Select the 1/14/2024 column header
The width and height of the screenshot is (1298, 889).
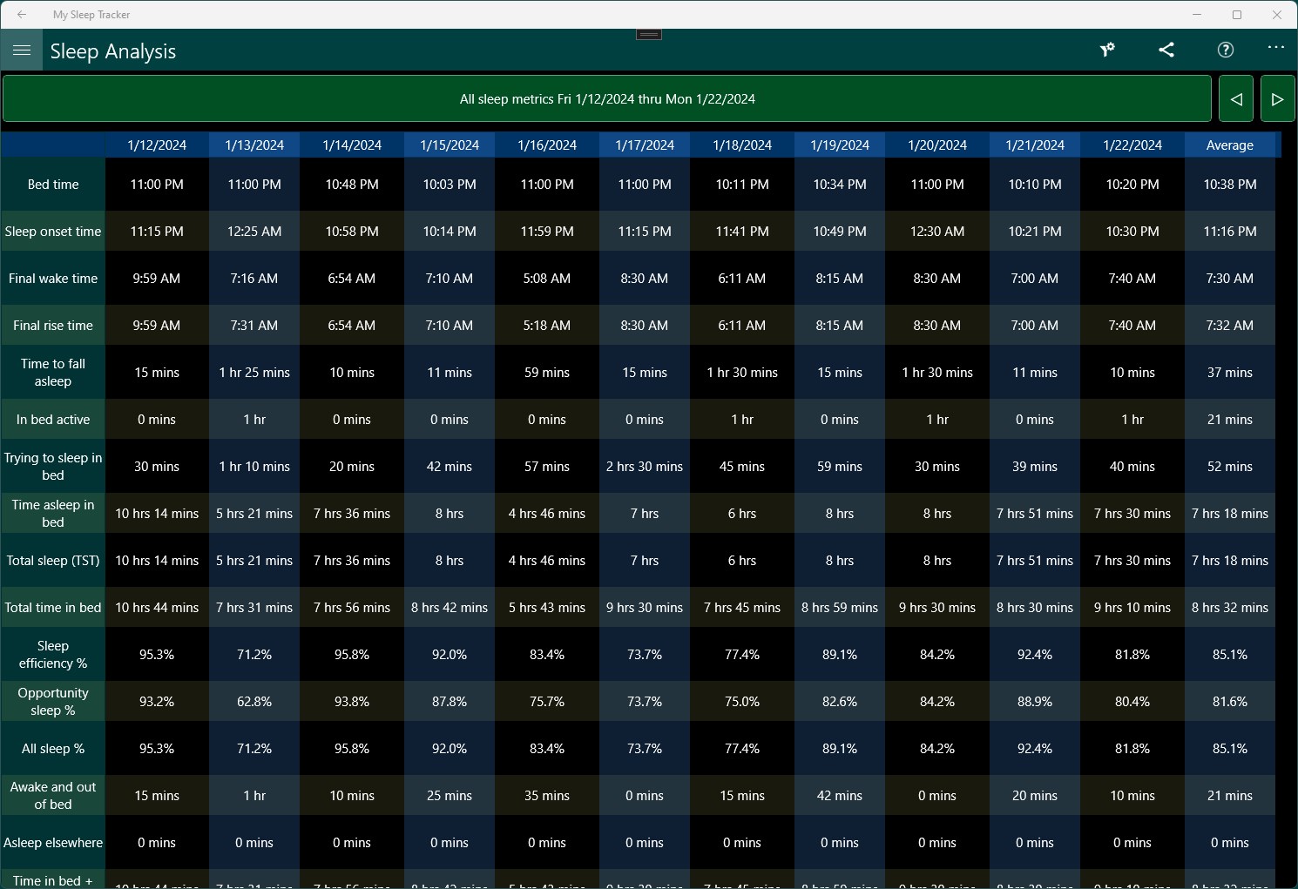point(352,145)
